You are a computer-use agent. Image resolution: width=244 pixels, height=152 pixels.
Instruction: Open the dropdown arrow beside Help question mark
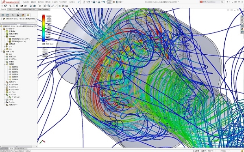(x=230, y=2)
